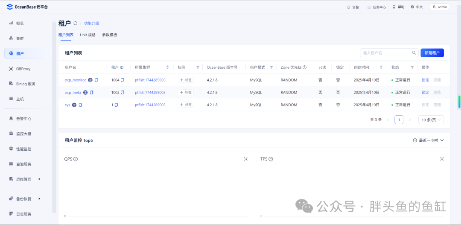This screenshot has height=225, width=461.
Task: Click the refresh icon next to 租户 title
Action: click(x=76, y=23)
